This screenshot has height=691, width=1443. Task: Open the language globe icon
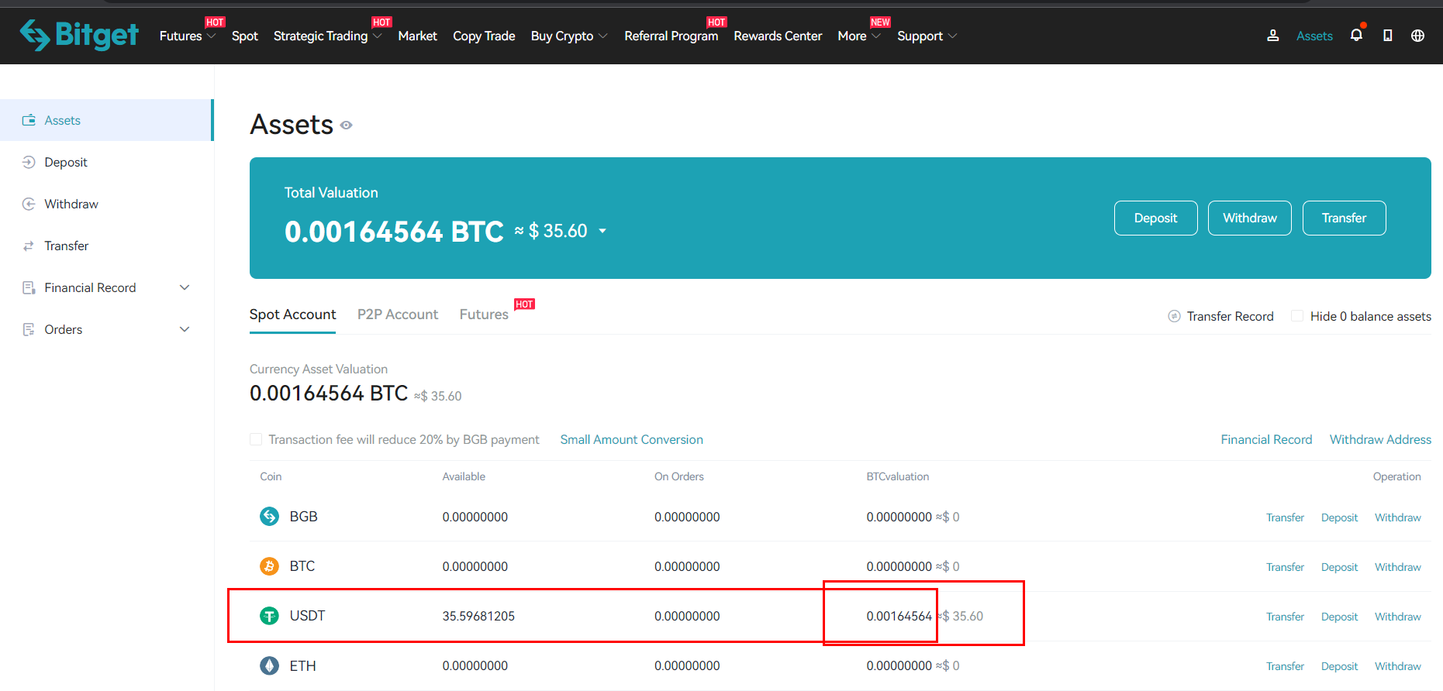(x=1417, y=36)
